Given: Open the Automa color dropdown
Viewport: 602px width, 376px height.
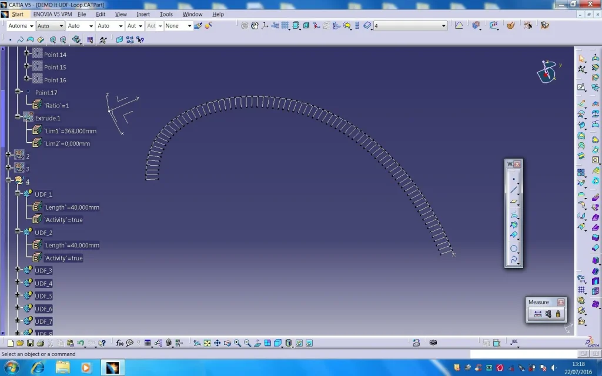Looking at the screenshot, I should pyautogui.click(x=21, y=26).
